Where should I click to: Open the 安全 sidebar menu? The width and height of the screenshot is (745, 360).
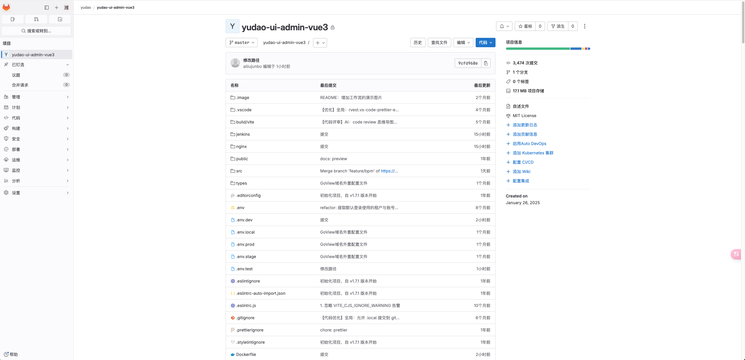(37, 139)
